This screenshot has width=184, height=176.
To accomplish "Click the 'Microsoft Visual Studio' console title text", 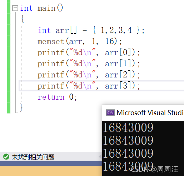I will 150,113.
